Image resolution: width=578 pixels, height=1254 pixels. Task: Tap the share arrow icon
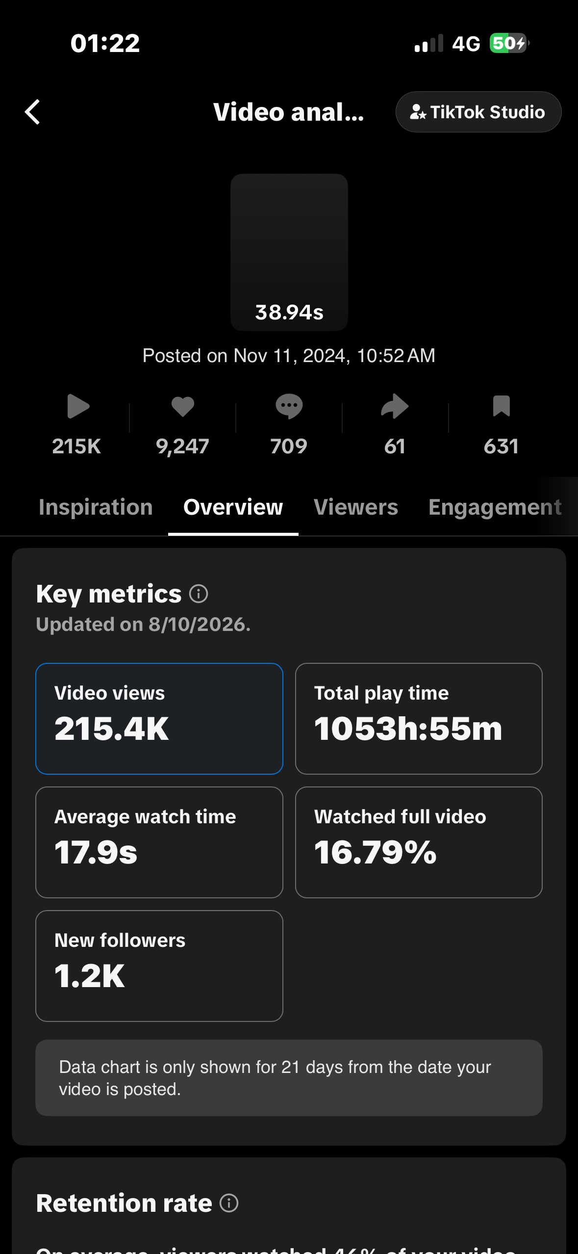395,406
